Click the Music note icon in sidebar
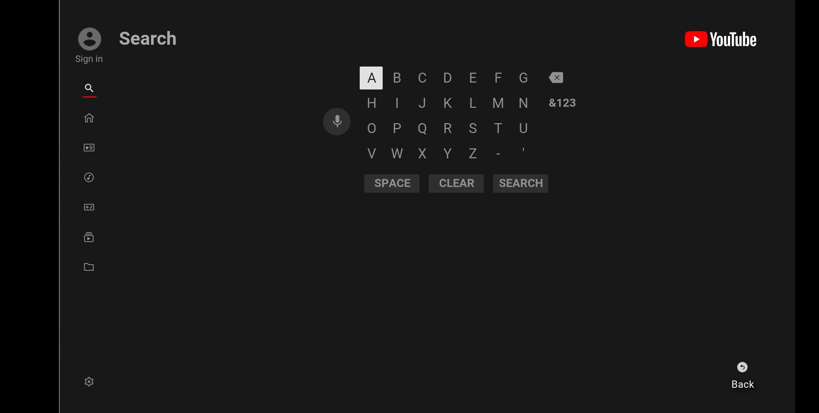The height and width of the screenshot is (413, 819). pyautogui.click(x=88, y=177)
